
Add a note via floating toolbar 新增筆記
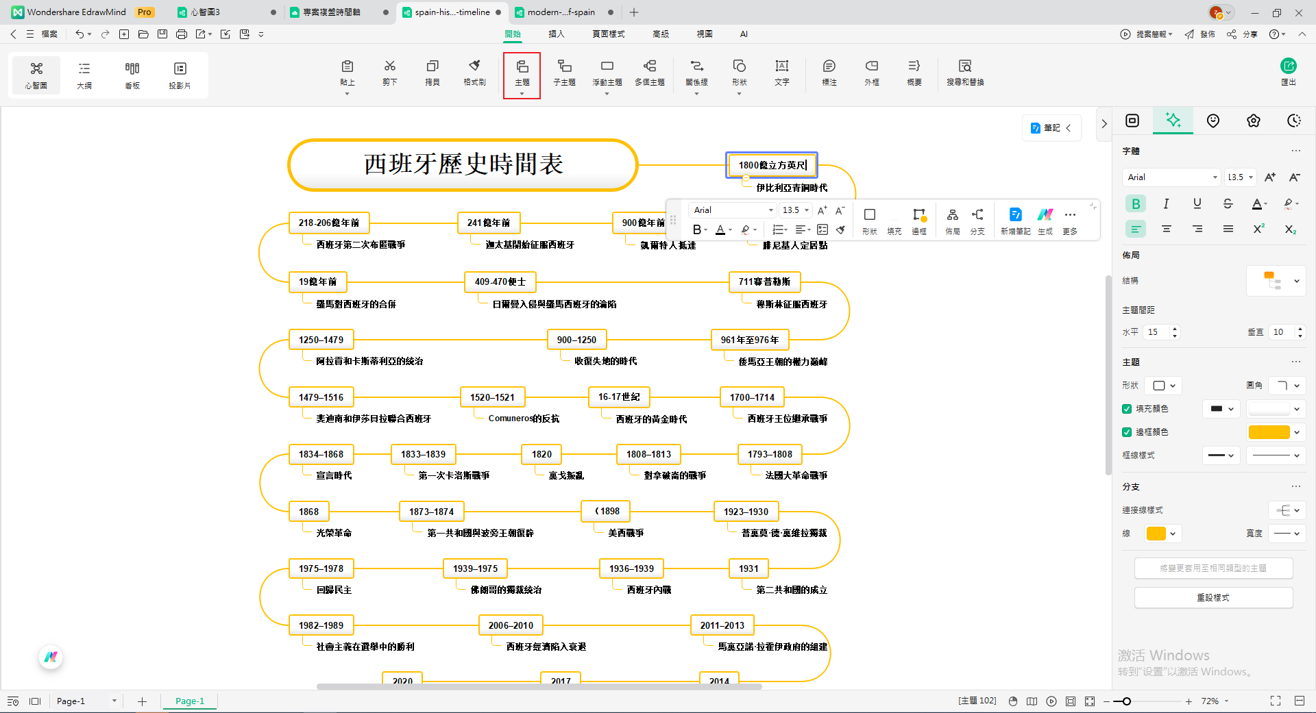(1015, 221)
